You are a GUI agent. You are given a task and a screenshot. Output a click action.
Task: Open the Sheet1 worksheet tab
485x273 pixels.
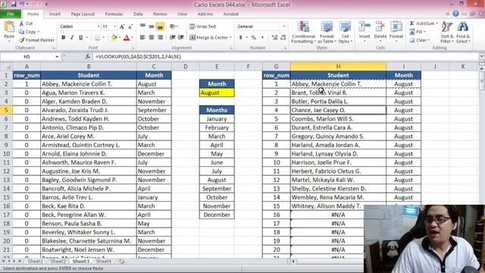(x=36, y=261)
